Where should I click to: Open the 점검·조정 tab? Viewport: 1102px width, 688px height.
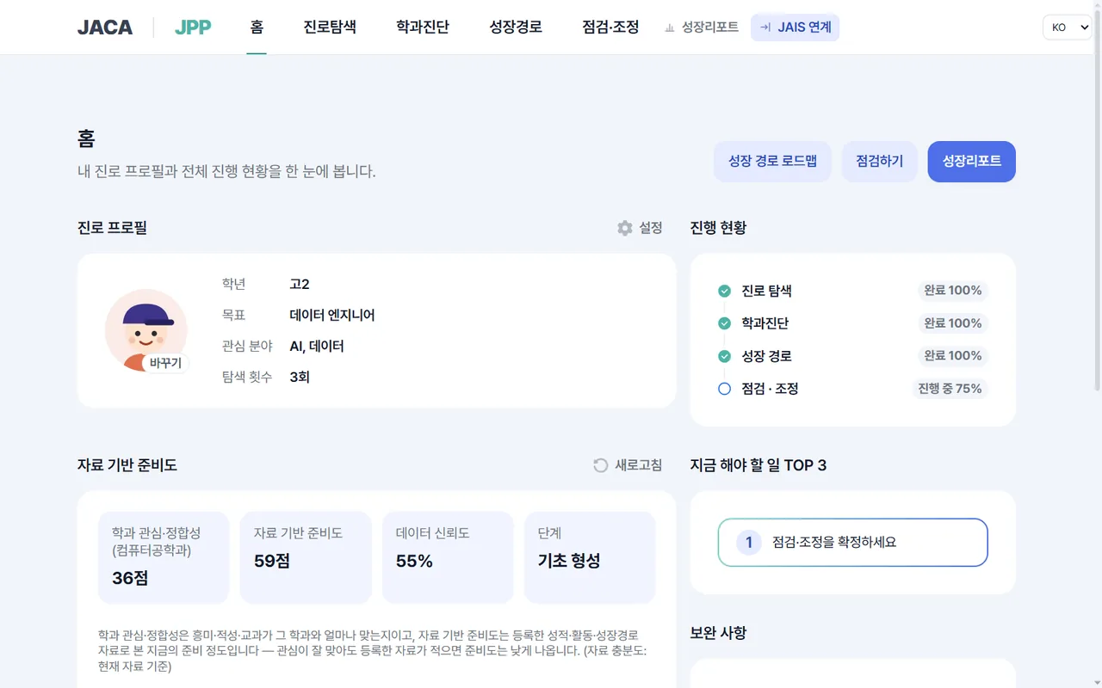pyautogui.click(x=610, y=28)
